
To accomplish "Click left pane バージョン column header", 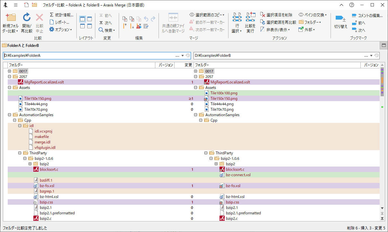I will (x=165, y=65).
